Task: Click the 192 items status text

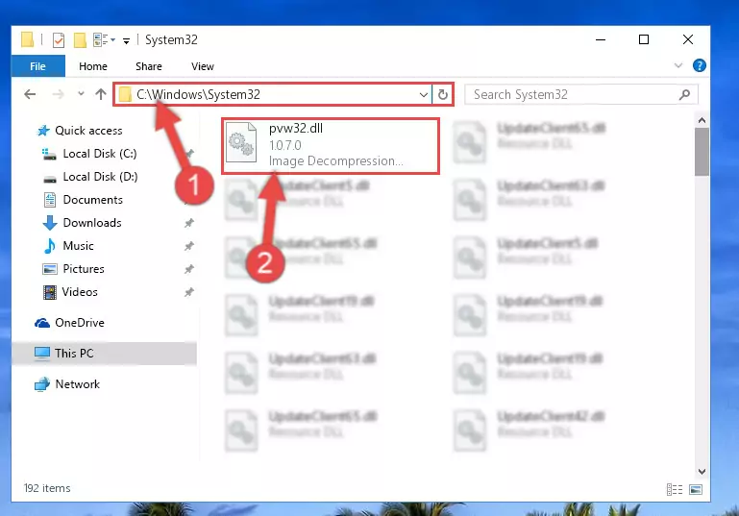Action: [47, 489]
